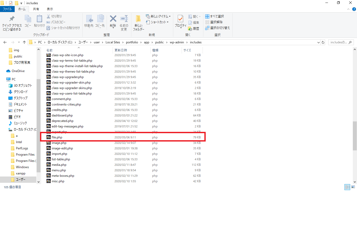Screen dimensions: 357x235
Task: Click portfolio in the address path
Action: (x=132, y=42)
